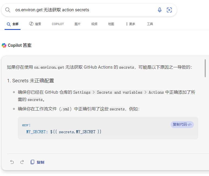Click the search magnifier icon in search box

tap(8, 10)
